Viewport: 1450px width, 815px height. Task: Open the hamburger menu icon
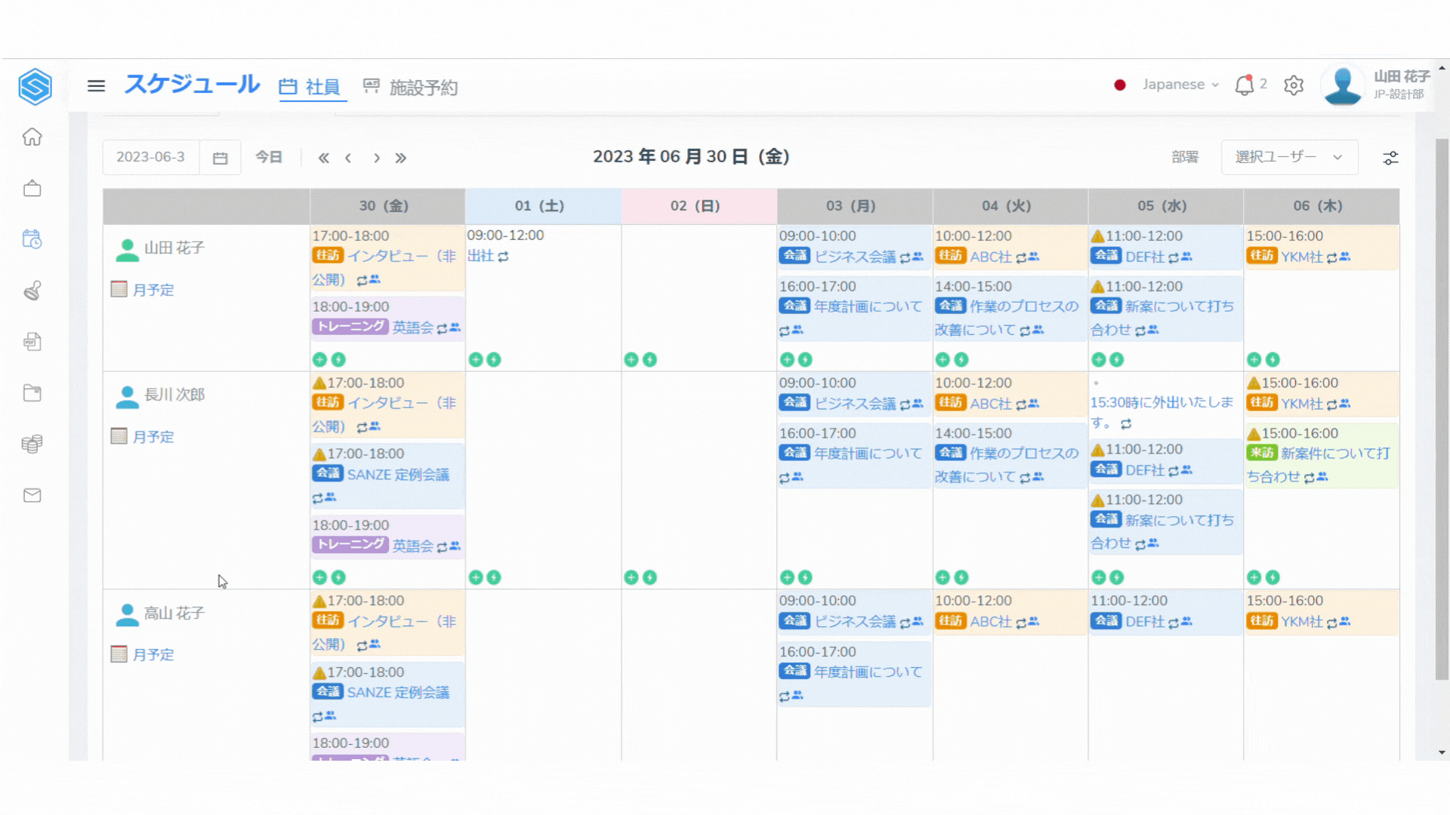pyautogui.click(x=96, y=86)
